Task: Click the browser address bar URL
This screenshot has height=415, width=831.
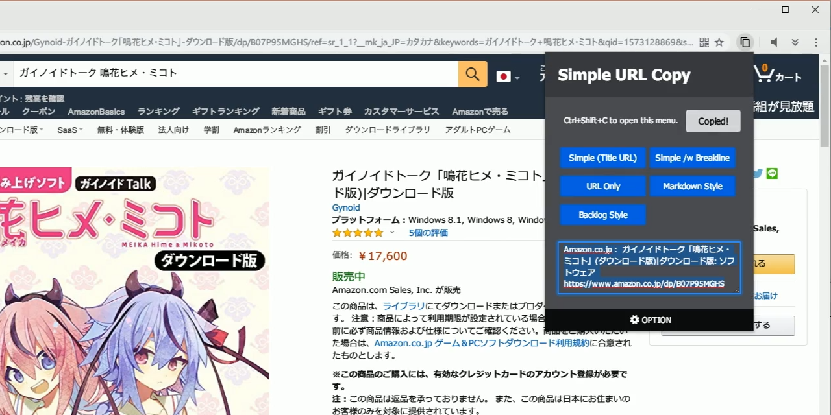Action: click(346, 42)
